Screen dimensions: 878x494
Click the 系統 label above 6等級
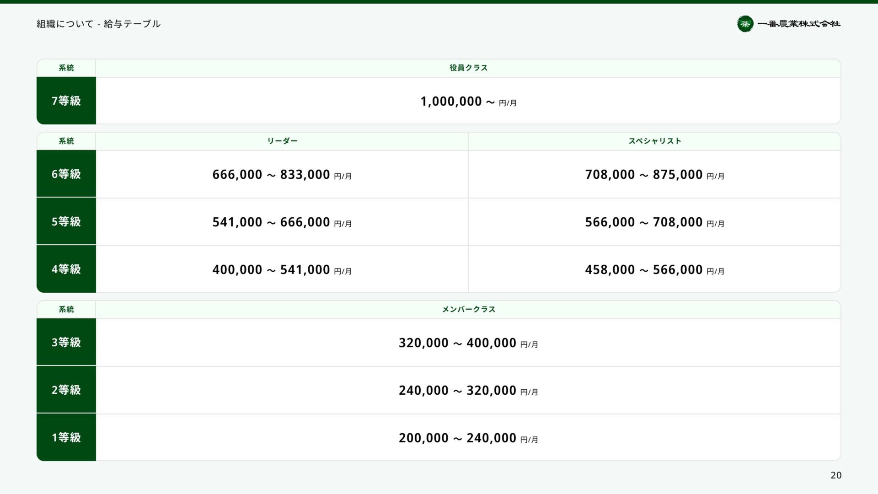[66, 141]
